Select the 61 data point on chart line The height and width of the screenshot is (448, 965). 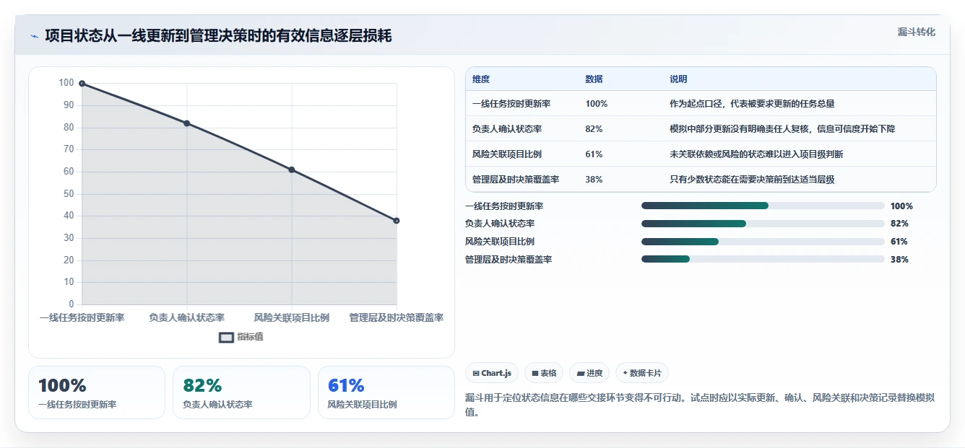pyautogui.click(x=292, y=170)
